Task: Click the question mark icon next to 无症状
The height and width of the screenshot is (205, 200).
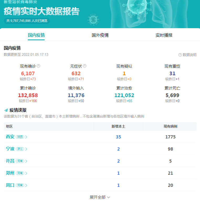Action: 85,66
